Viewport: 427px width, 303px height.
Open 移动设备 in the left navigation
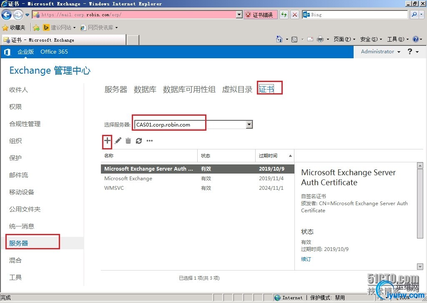pyautogui.click(x=22, y=192)
